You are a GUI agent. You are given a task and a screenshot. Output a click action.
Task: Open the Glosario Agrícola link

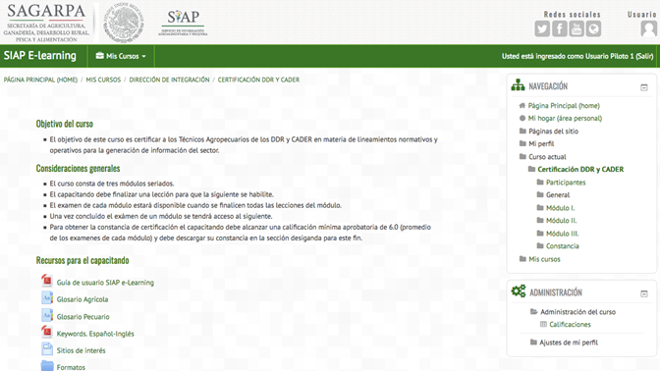point(82,299)
